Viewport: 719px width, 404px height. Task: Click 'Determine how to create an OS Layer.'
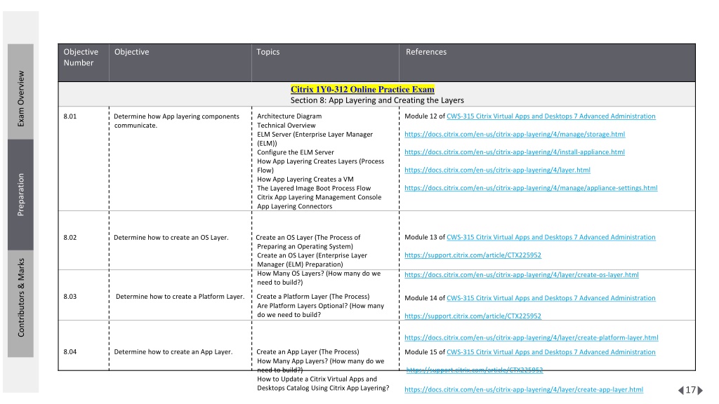click(171, 237)
